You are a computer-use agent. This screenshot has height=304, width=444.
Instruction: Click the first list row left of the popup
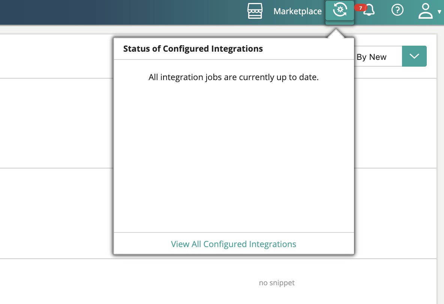pos(56,123)
